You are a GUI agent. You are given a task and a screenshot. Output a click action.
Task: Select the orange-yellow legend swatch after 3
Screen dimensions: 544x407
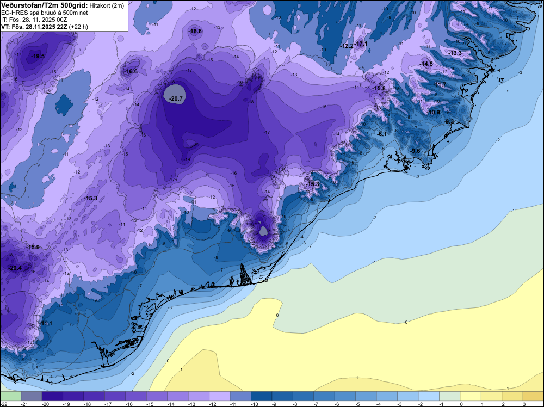coord(534,396)
